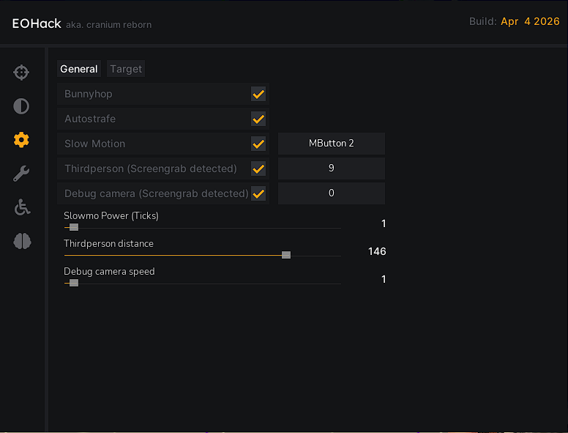Click the Debug camera speed slider handle
Viewport: 568px width, 433px height.
pos(74,283)
